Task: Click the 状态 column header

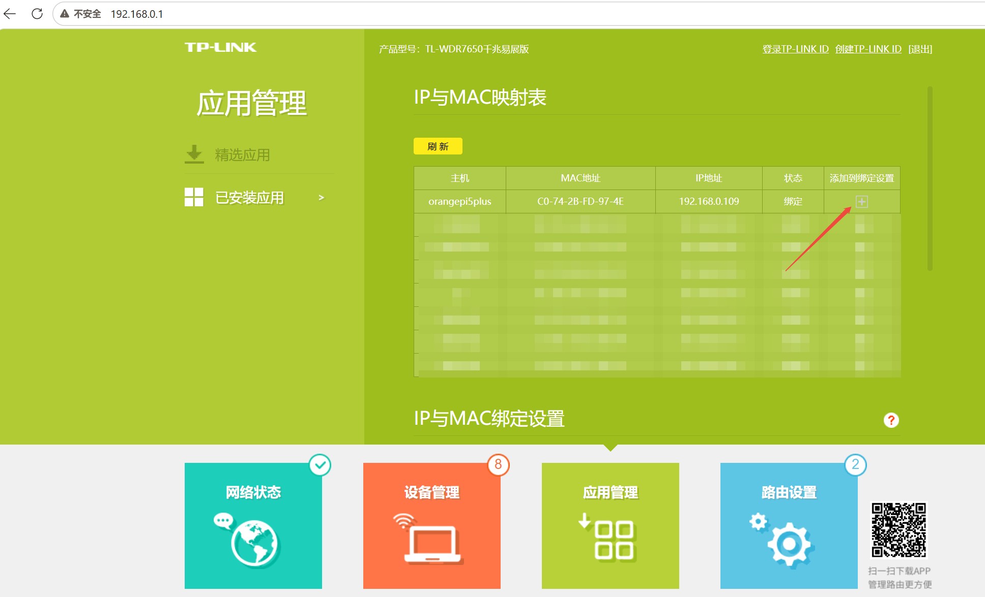Action: click(793, 178)
